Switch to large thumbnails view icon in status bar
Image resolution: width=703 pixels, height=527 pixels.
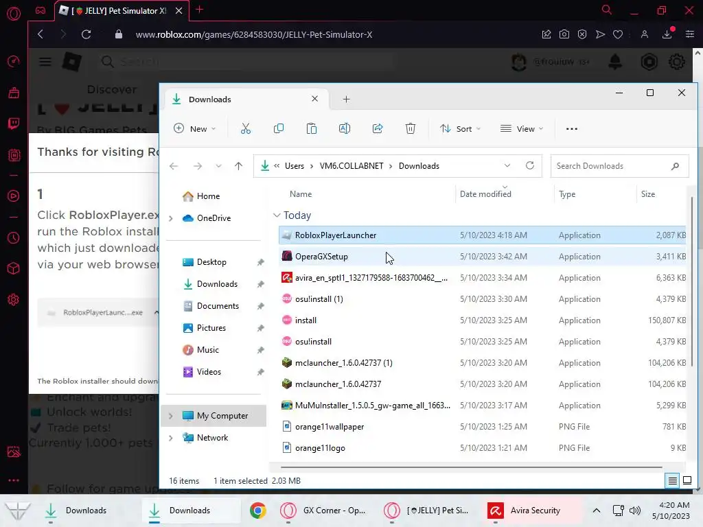click(x=687, y=481)
